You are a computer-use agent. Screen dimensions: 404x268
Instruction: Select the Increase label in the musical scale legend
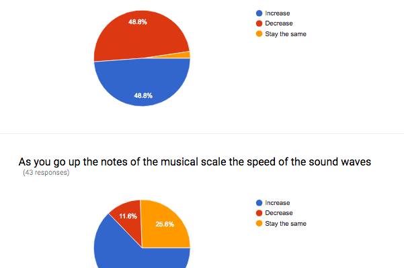coord(278,202)
